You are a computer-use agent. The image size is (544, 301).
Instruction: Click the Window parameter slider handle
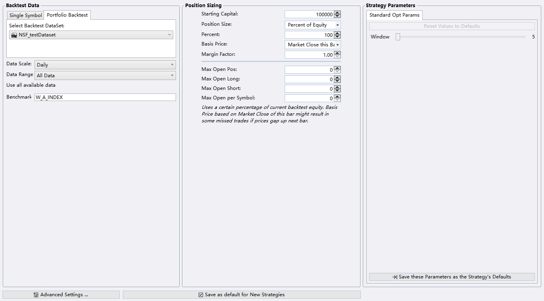398,37
